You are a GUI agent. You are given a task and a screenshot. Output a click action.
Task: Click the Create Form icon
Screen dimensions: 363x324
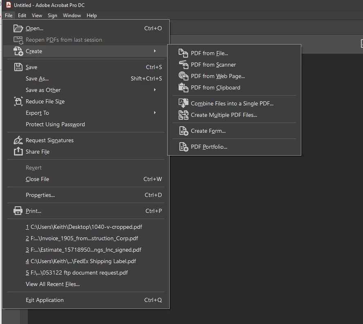pyautogui.click(x=184, y=131)
